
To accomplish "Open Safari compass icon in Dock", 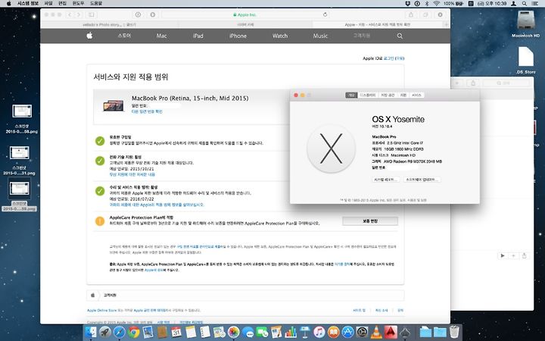I will (120, 333).
